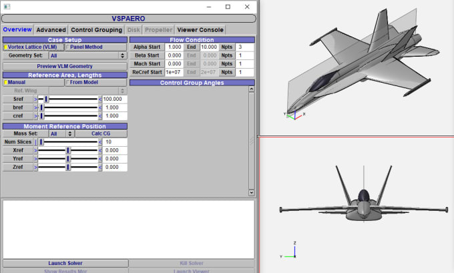Click the Xref slider left arrow
This screenshot has width=454, height=273.
[35, 150]
